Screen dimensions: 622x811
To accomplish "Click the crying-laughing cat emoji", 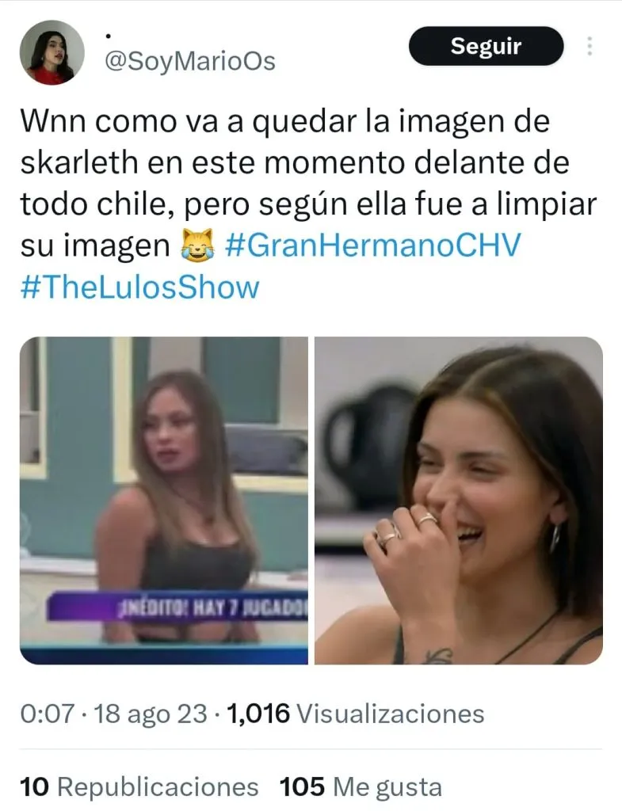I will [x=197, y=245].
